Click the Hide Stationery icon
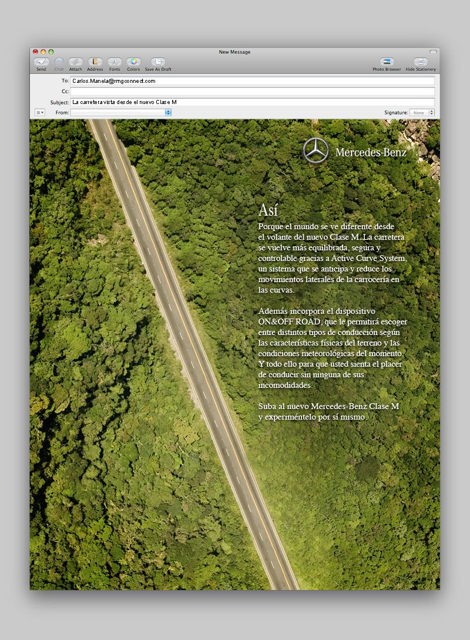 [x=421, y=62]
